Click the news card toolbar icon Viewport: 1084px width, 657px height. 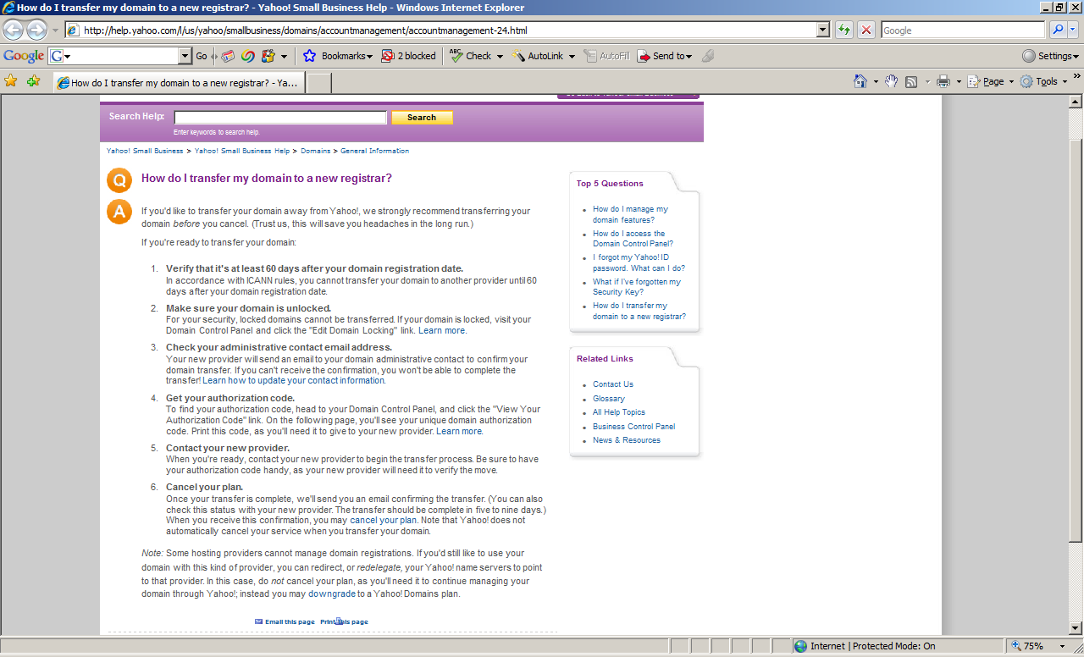point(228,56)
